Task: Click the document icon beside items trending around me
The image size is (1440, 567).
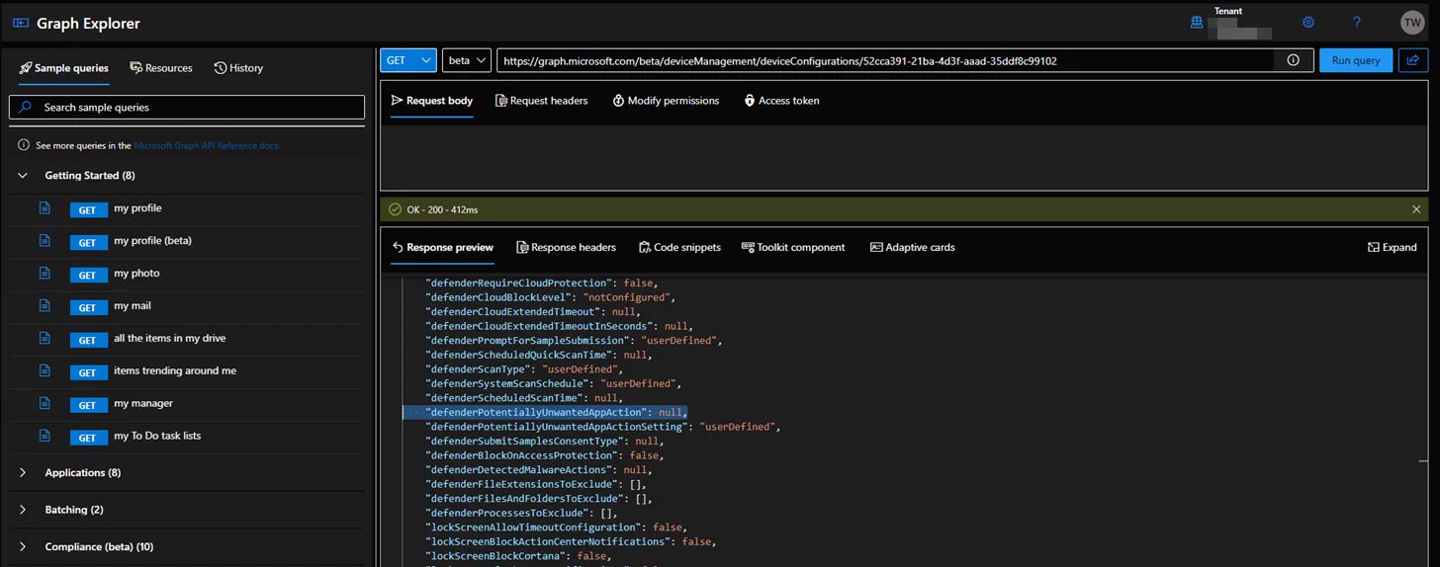Action: coord(44,370)
